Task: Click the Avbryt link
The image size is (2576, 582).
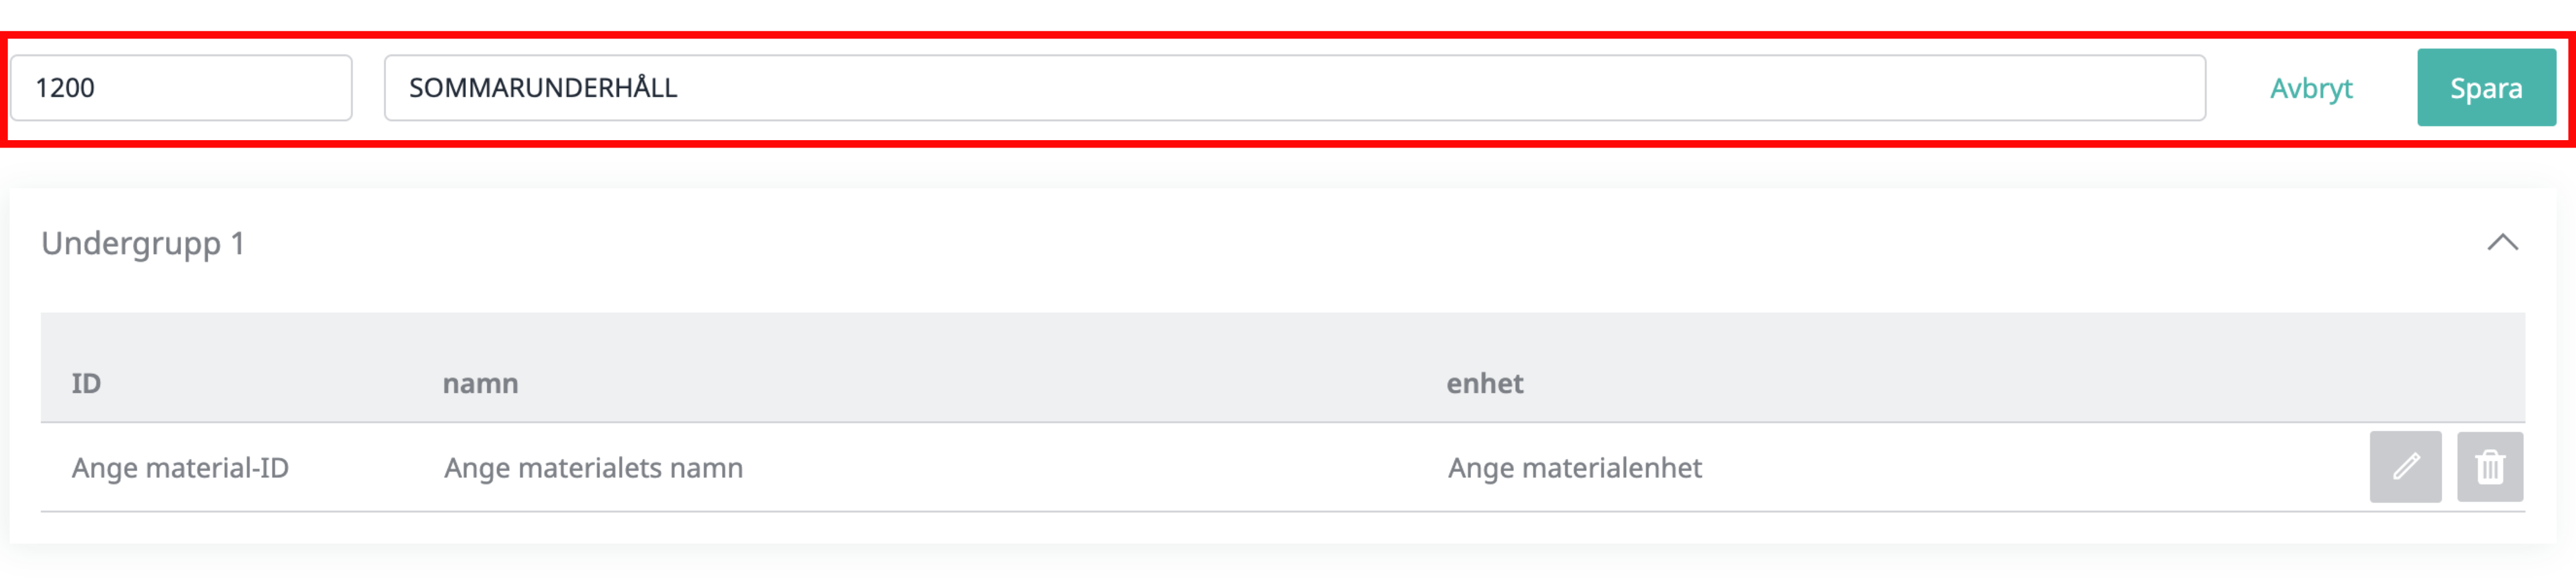Action: (x=2310, y=88)
